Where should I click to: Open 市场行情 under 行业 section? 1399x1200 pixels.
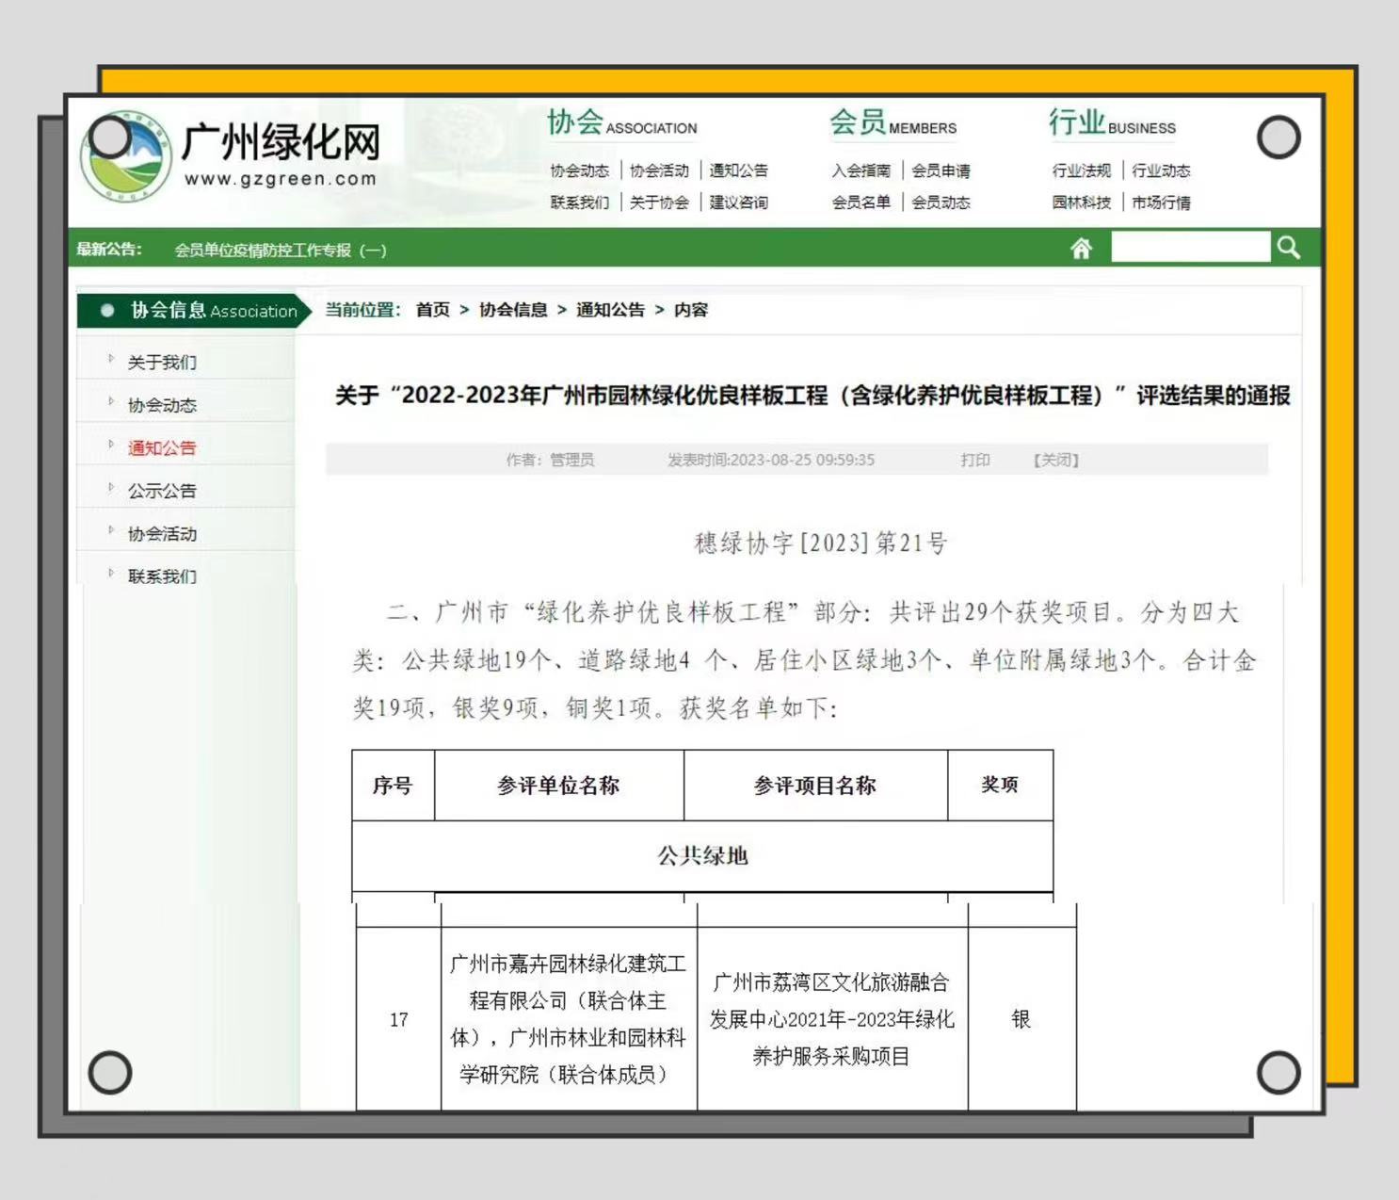(x=1161, y=203)
